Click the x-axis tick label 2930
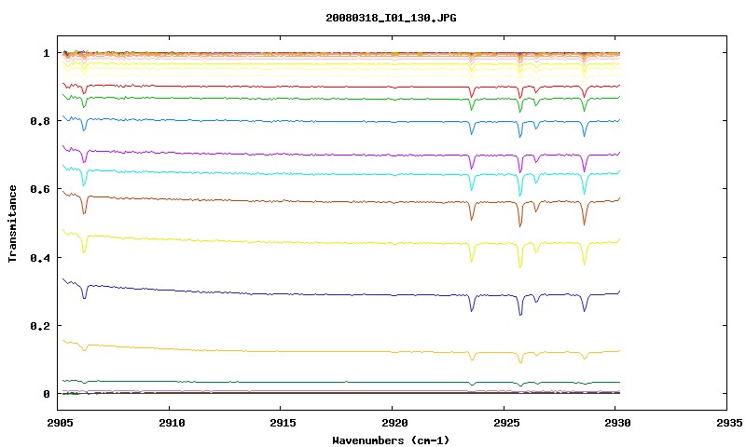 pos(617,423)
